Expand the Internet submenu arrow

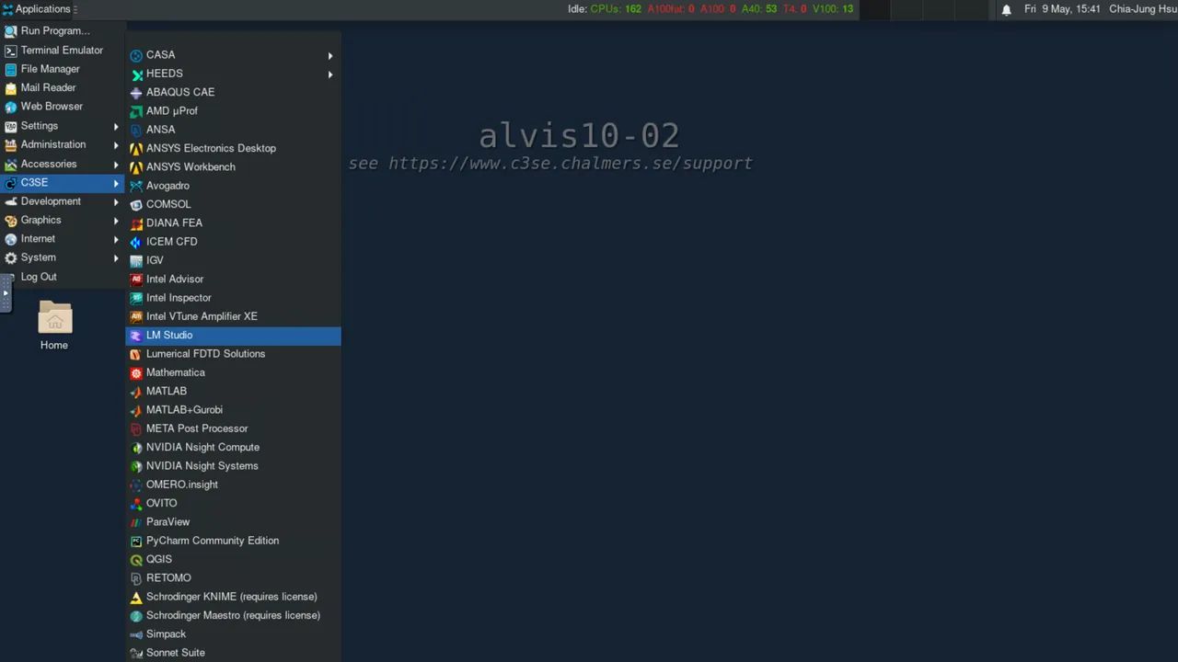116,239
